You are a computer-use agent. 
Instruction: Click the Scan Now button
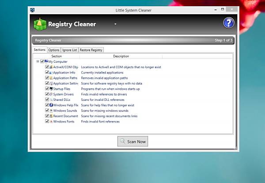(132, 141)
